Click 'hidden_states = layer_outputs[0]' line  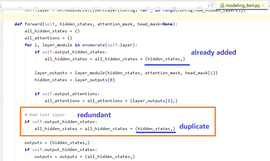(x=75, y=80)
